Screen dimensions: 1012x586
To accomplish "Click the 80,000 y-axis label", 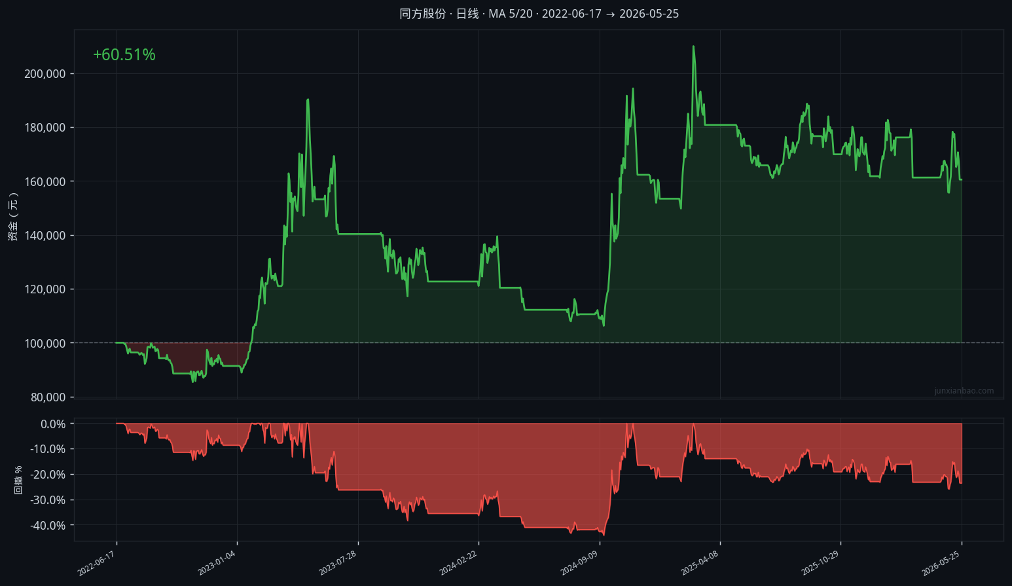I will 48,397.
